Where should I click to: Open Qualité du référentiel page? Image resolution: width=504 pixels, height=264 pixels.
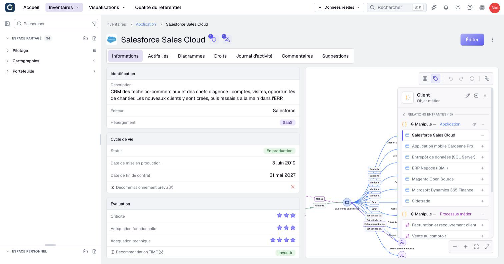pyautogui.click(x=158, y=7)
